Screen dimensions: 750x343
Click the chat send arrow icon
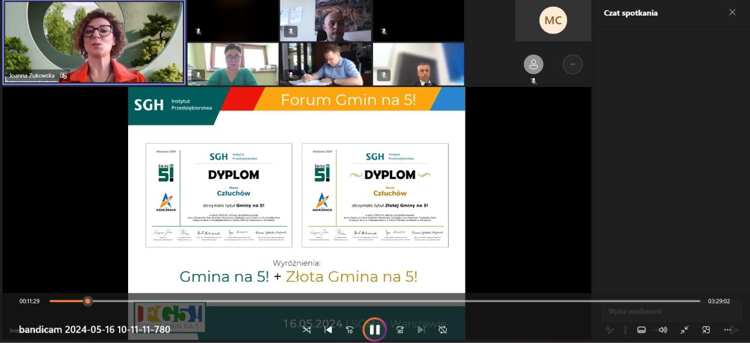734,330
